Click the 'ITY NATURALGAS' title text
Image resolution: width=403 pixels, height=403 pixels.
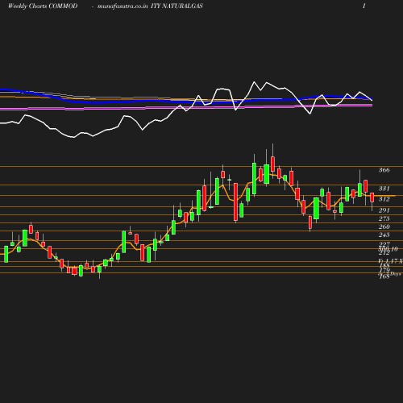click(177, 6)
